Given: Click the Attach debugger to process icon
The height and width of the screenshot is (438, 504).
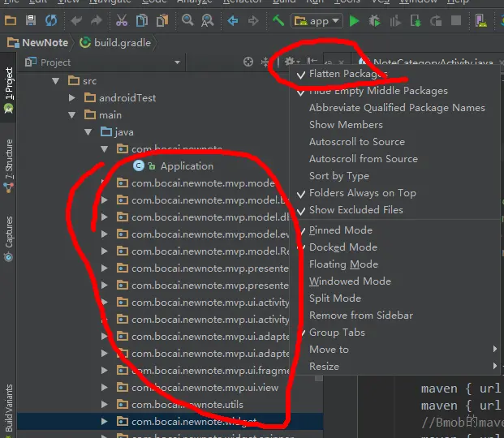Looking at the screenshot, I should coord(416,21).
